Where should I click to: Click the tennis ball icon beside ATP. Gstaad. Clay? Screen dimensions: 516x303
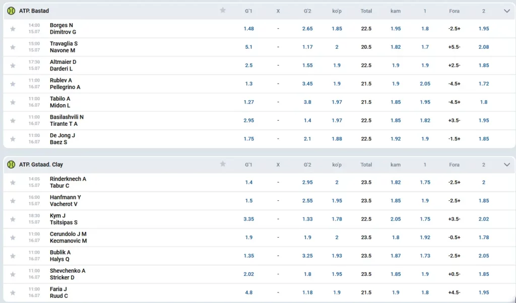pyautogui.click(x=11, y=164)
